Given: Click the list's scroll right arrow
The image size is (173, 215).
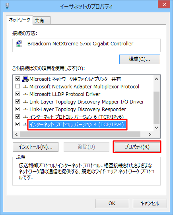Looking at the screenshot, I should point(150,135).
